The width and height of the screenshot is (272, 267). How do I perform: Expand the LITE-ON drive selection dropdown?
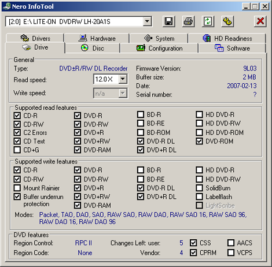pos(147,21)
